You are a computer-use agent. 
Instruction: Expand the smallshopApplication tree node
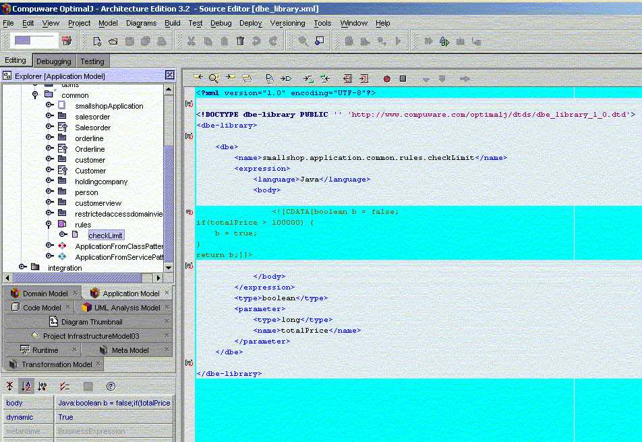[x=49, y=105]
